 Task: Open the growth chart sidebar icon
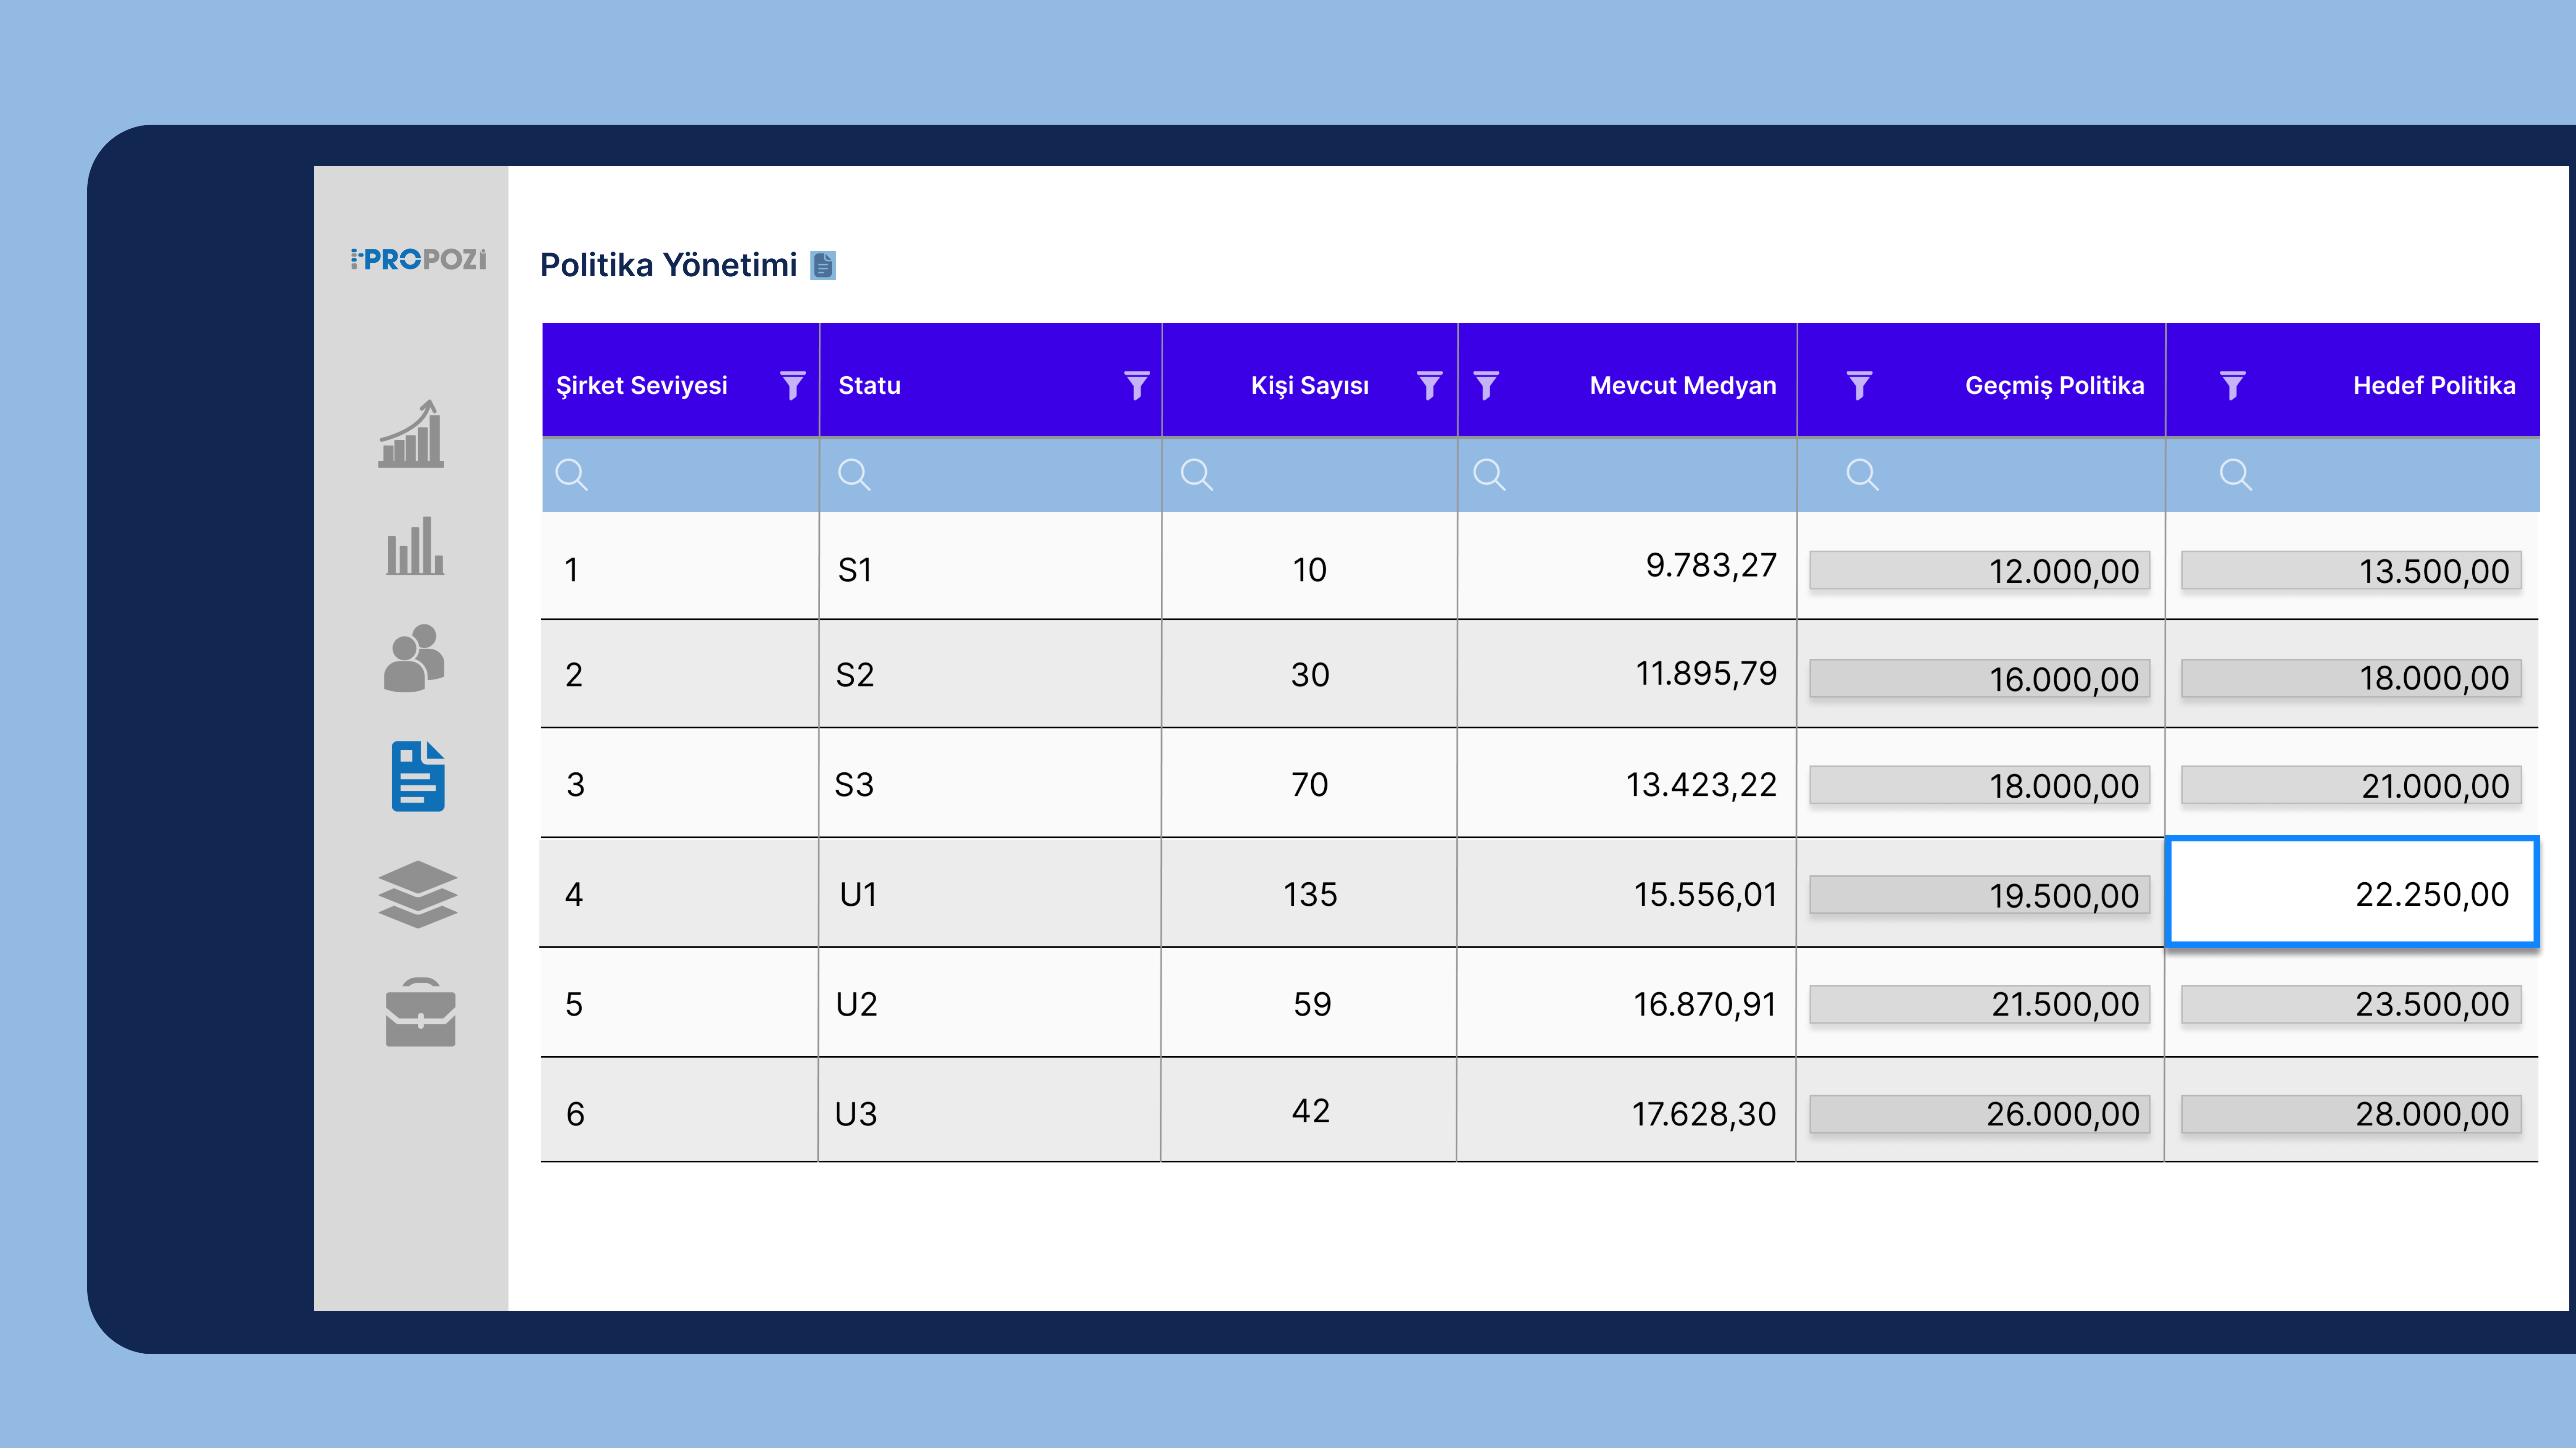[x=411, y=434]
